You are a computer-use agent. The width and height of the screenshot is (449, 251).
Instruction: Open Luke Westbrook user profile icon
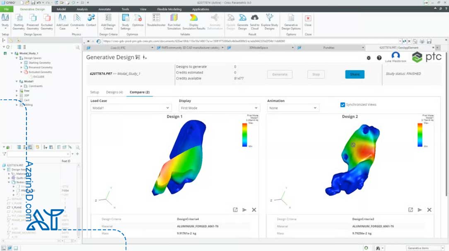[396, 56]
